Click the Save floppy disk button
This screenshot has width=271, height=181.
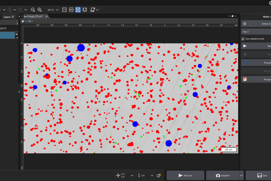[x=258, y=176]
